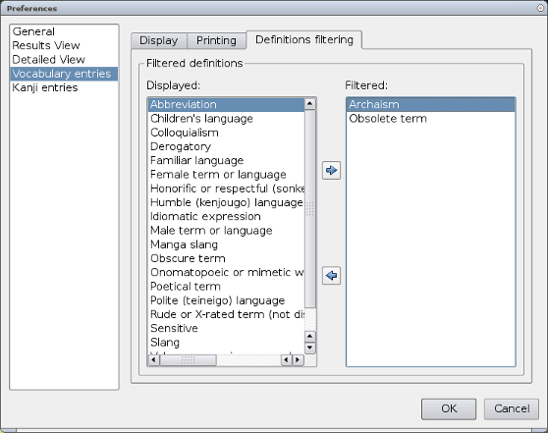This screenshot has width=548, height=433.
Task: Select Obsolete term in the Filtered list
Action: [430, 119]
